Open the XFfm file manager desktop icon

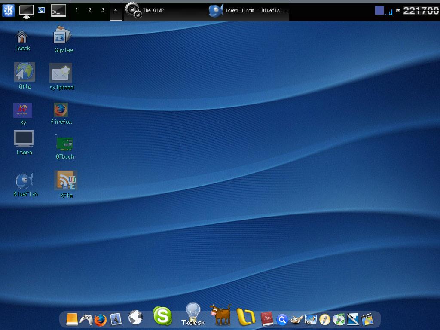click(64, 180)
